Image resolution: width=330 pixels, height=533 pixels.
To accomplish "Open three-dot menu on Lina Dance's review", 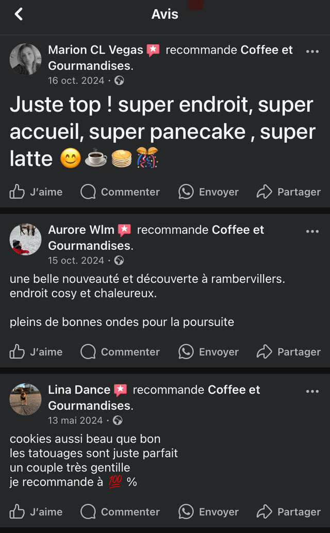I will 312,391.
